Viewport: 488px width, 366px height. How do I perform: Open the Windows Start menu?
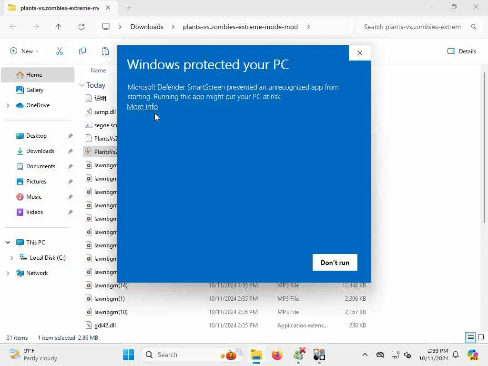(x=129, y=355)
